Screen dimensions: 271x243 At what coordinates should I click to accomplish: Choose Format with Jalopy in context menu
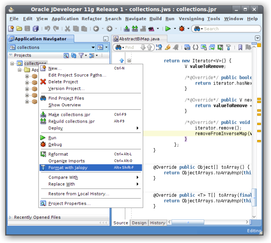pos(91,168)
